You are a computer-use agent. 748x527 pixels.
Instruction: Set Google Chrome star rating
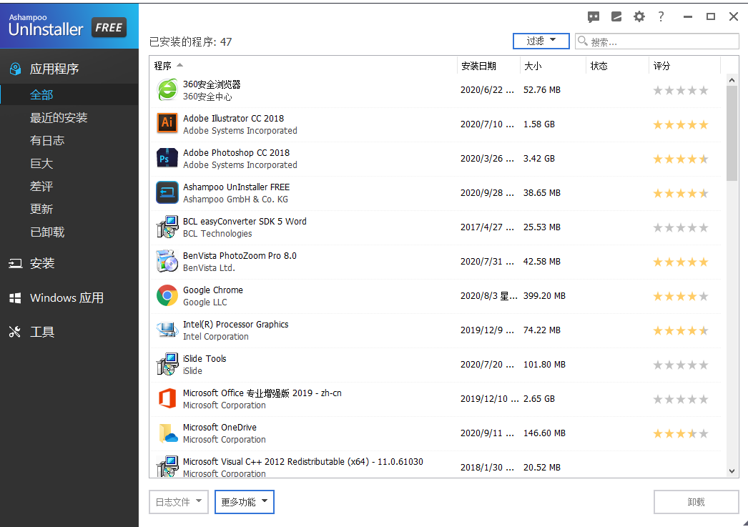(x=681, y=296)
